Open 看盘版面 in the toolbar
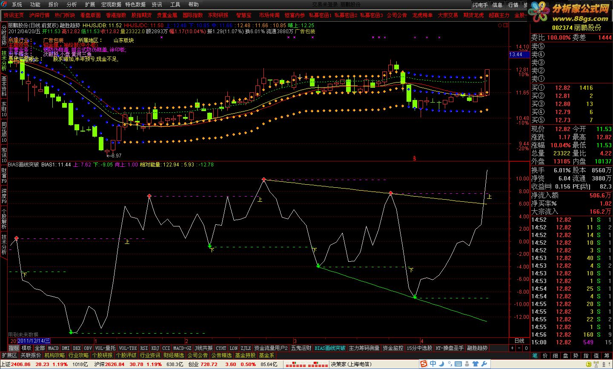The width and height of the screenshot is (613, 369). pyautogui.click(x=91, y=15)
